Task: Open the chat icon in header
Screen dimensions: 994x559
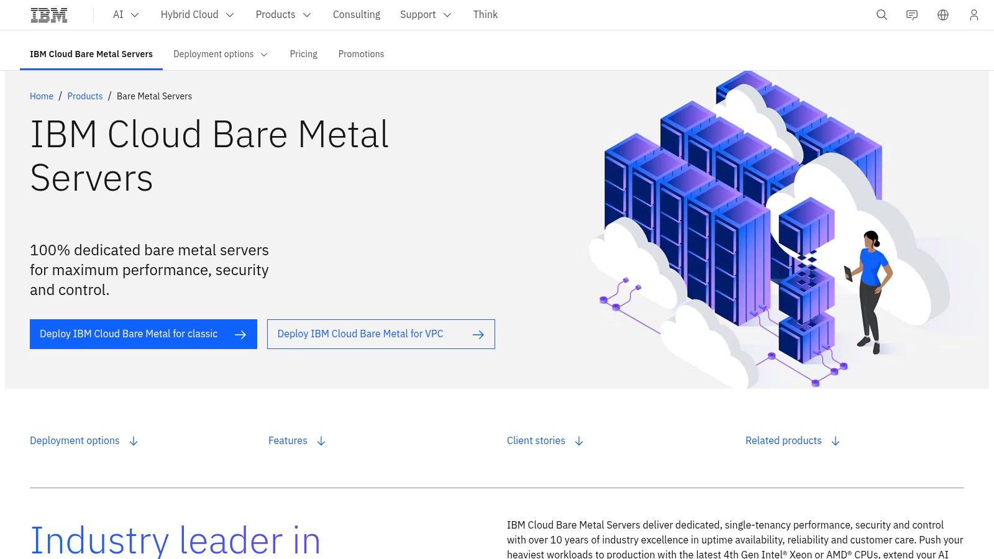Action: (912, 15)
